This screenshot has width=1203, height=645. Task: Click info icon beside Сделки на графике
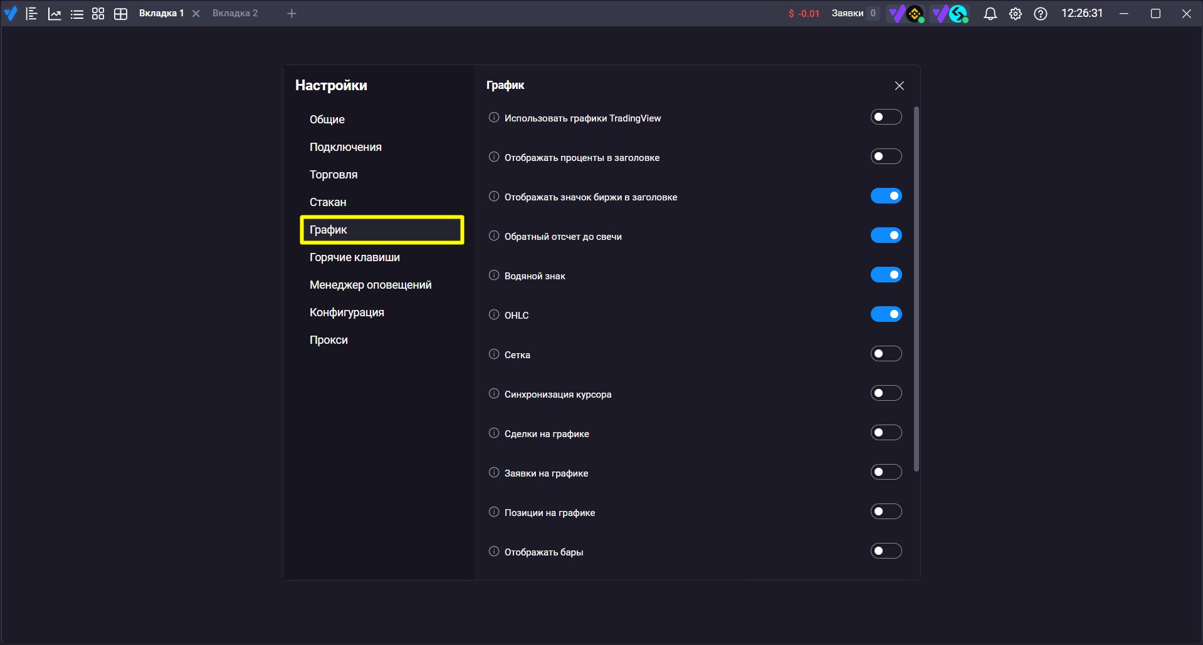pos(494,433)
